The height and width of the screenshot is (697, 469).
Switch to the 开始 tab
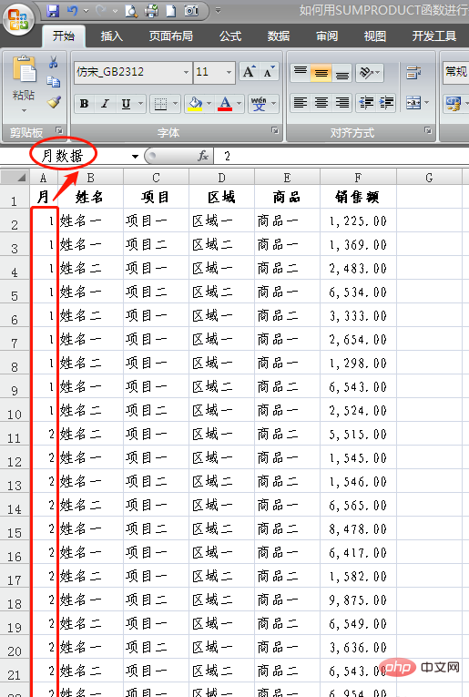(x=64, y=36)
